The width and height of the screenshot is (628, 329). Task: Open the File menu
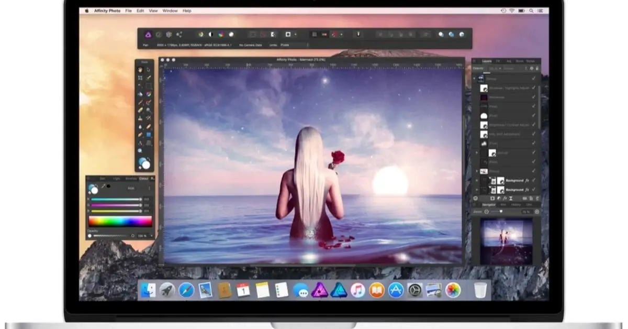129,10
